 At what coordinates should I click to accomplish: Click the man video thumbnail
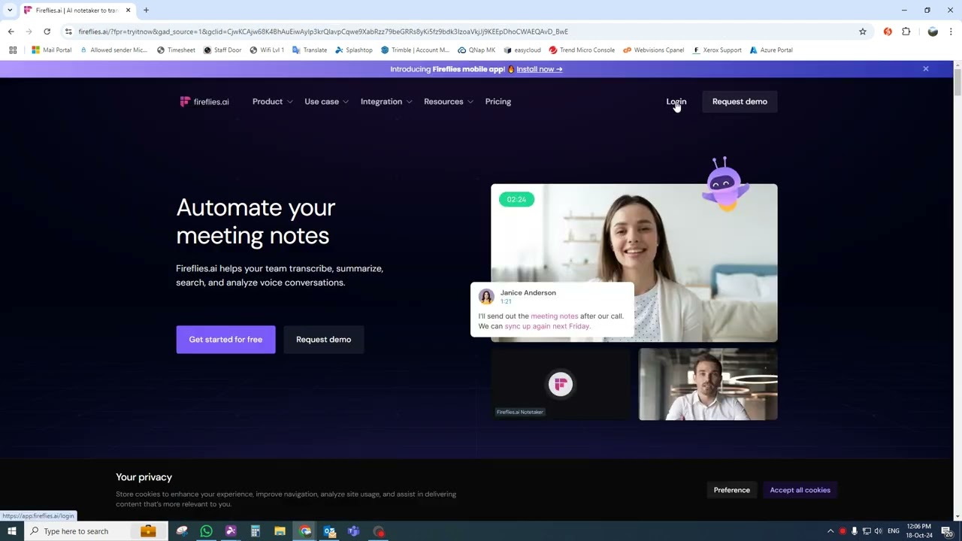[x=708, y=384]
